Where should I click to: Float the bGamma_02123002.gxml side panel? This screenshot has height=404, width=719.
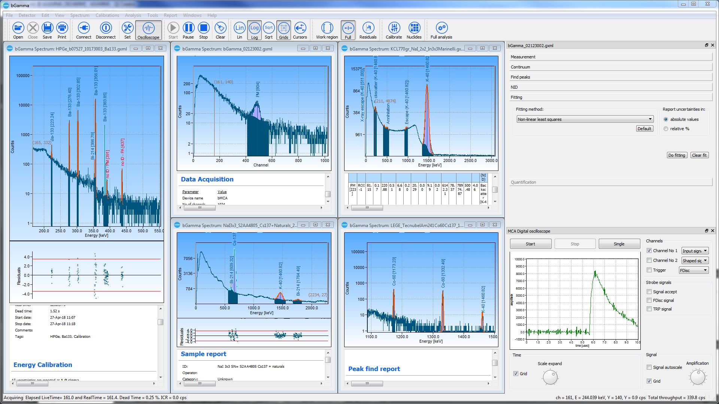(706, 45)
